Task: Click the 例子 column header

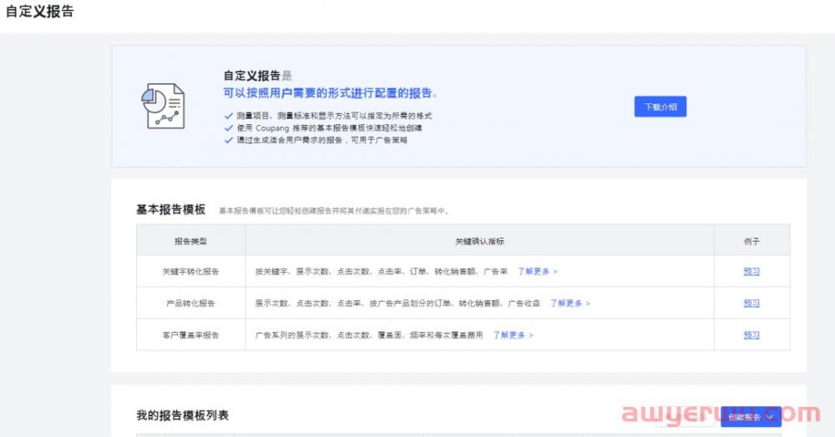Action: click(751, 241)
